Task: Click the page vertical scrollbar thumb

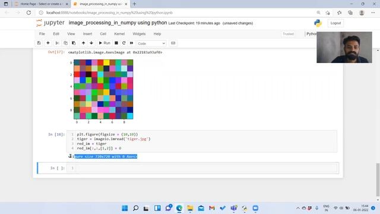Action: pyautogui.click(x=378, y=180)
